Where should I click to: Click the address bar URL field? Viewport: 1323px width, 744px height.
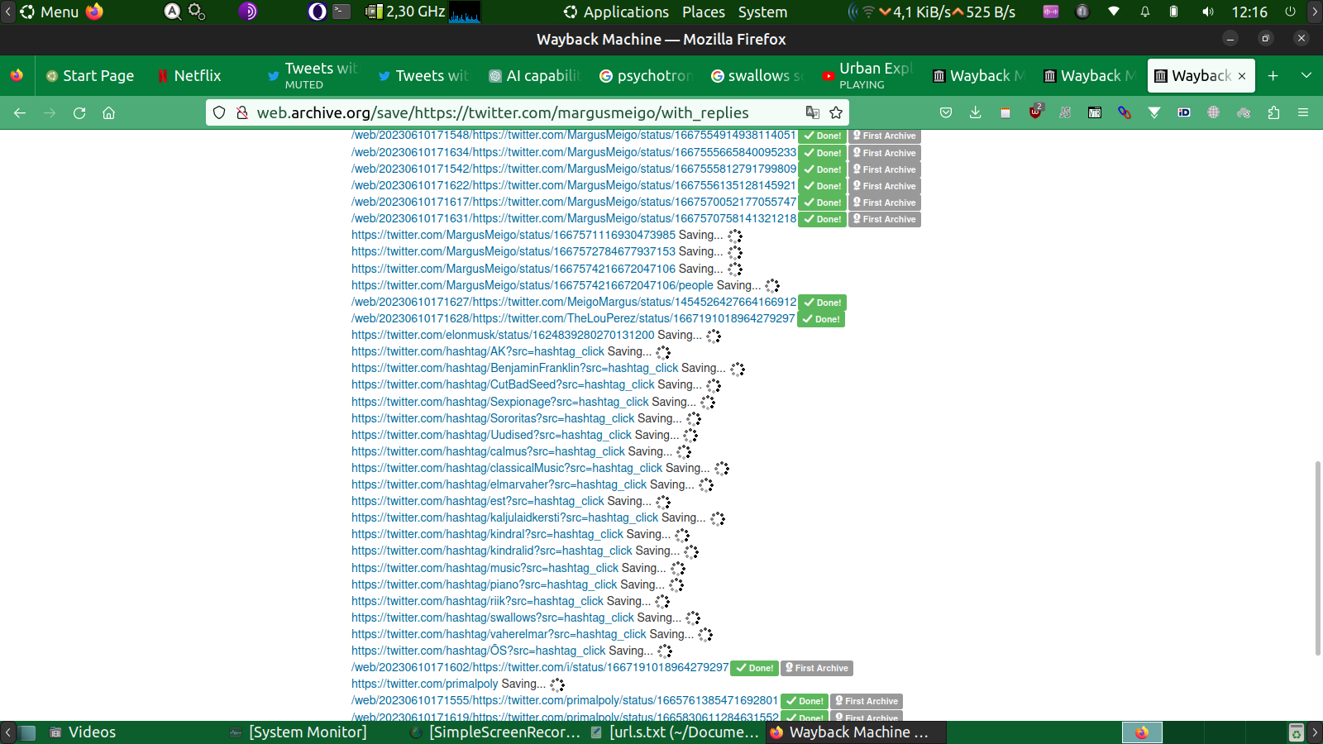pyautogui.click(x=527, y=112)
